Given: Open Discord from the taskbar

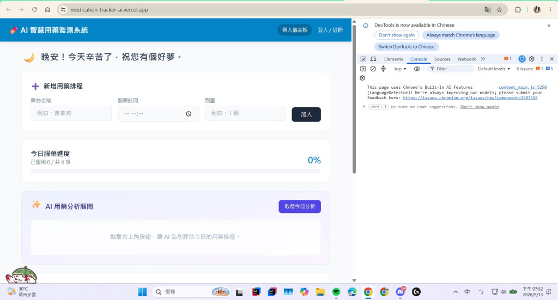Looking at the screenshot, I should (401, 292).
